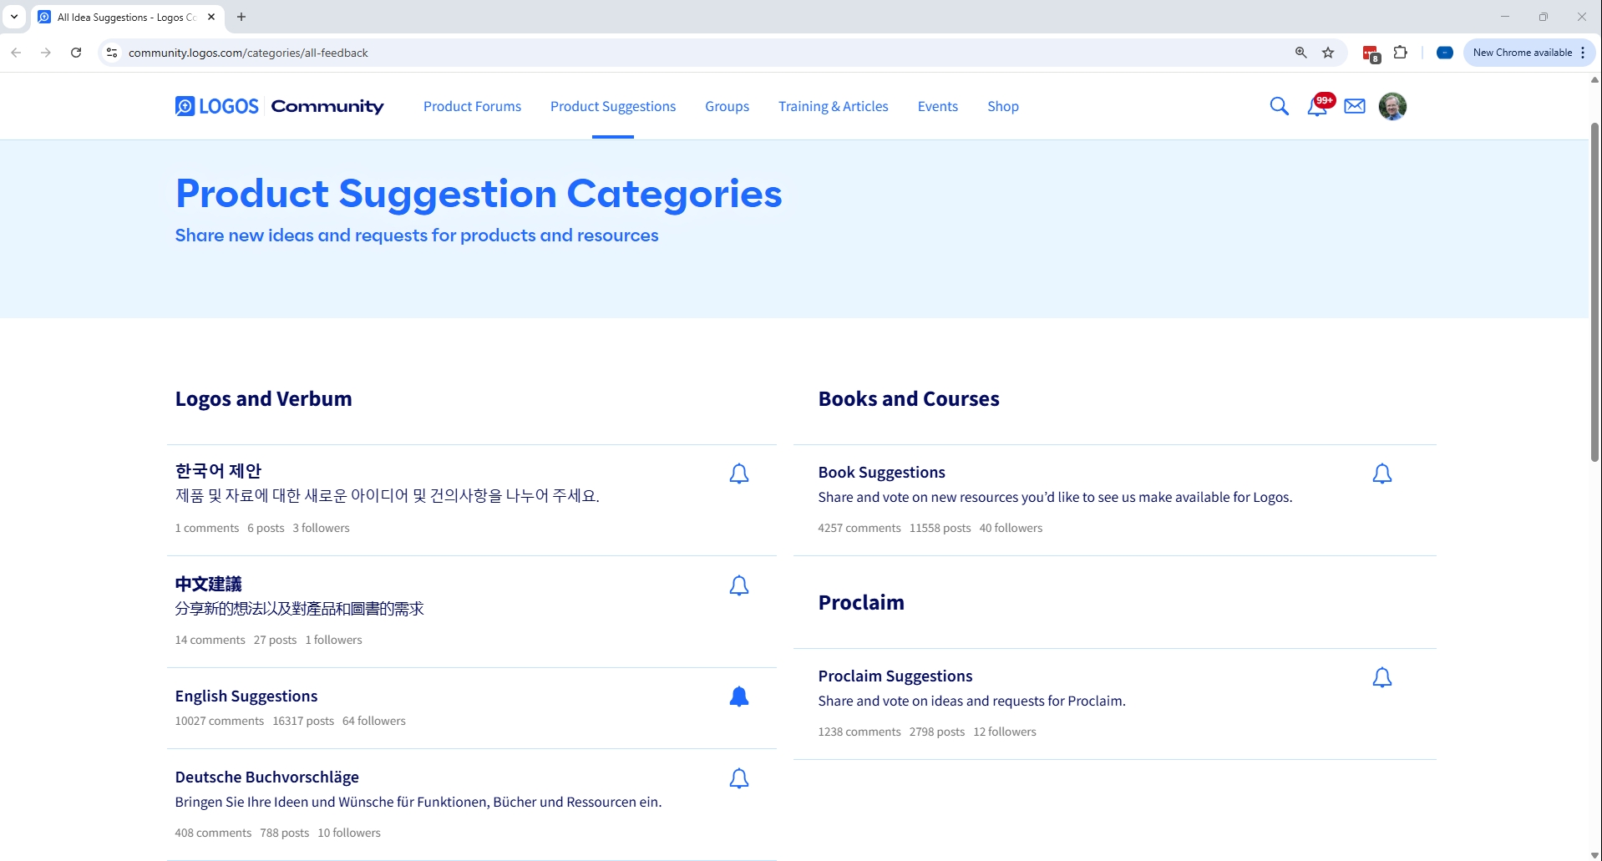Open the user profile avatar menu
Screen dimensions: 1602x861
(1392, 106)
